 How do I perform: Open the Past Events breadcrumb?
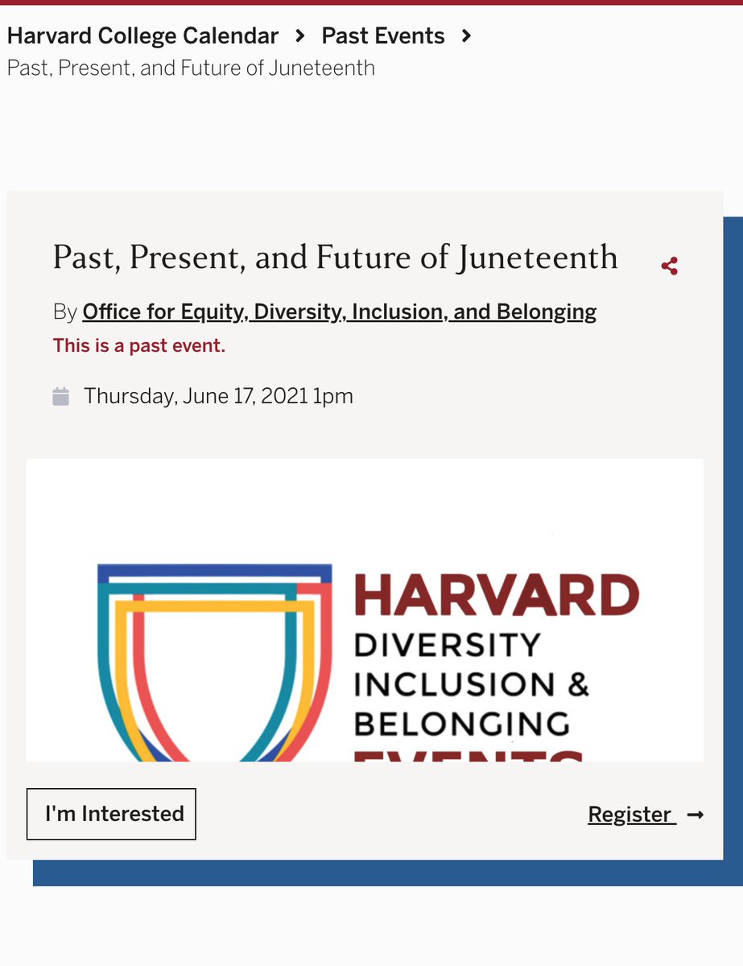(382, 36)
